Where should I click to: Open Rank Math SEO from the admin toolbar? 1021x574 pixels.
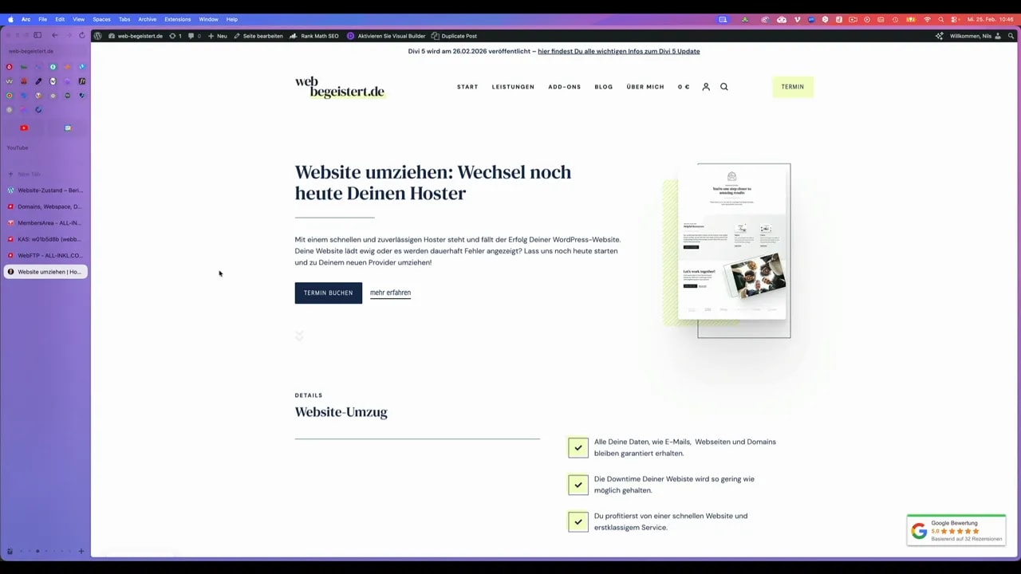coord(315,36)
